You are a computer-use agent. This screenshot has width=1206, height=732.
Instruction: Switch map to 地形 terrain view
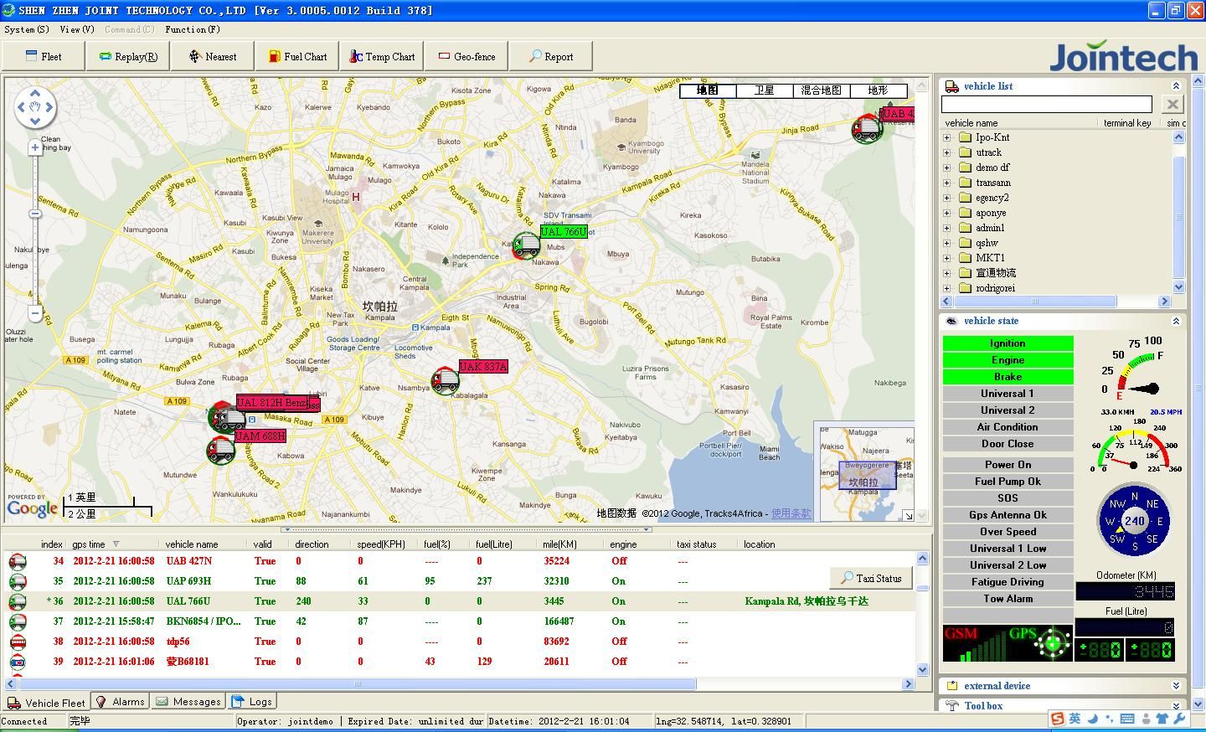[x=879, y=90]
